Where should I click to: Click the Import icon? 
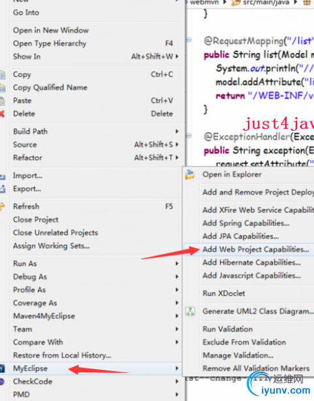3,176
